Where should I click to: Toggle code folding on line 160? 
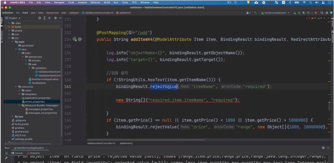click(x=85, y=80)
